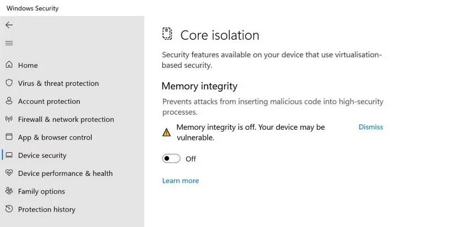Open the hamburger navigation menu
The width and height of the screenshot is (454, 227).
pos(9,43)
